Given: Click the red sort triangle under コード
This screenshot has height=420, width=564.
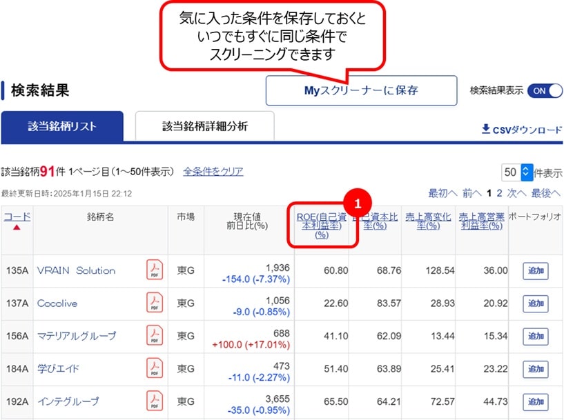Looking at the screenshot, I should (17, 228).
